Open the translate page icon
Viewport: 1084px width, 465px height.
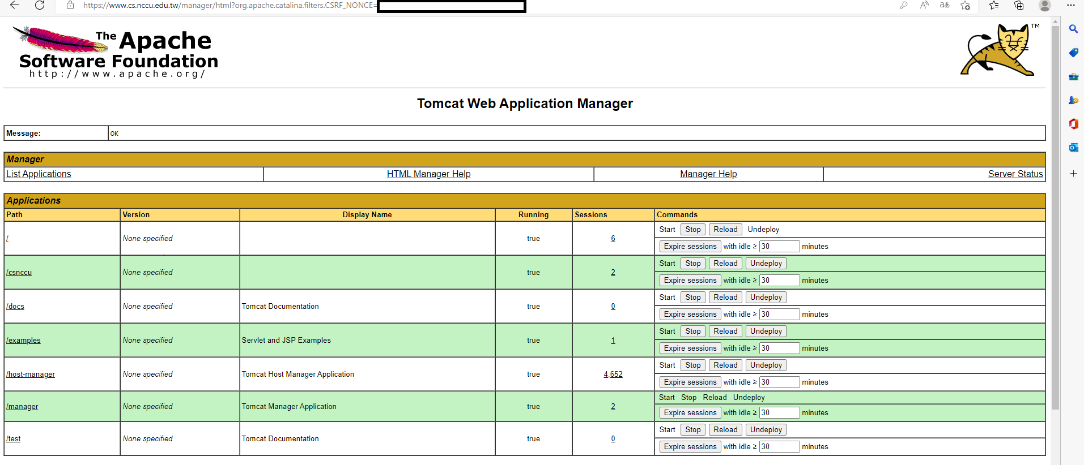pyautogui.click(x=945, y=5)
